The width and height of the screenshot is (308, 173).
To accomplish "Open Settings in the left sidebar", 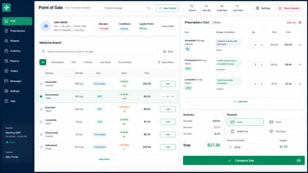I will [17, 91].
